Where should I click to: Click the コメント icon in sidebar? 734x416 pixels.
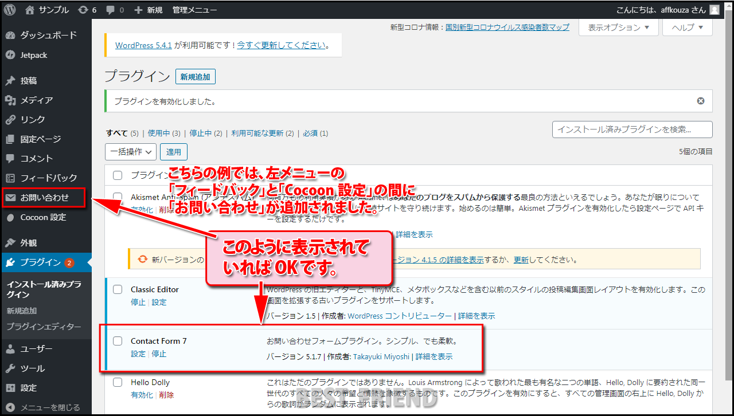pyautogui.click(x=10, y=159)
